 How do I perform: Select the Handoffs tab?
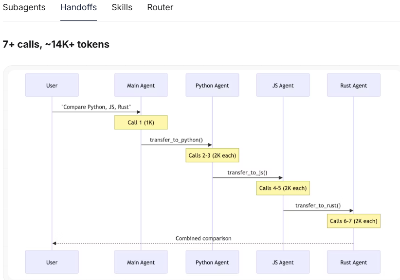[x=78, y=7]
